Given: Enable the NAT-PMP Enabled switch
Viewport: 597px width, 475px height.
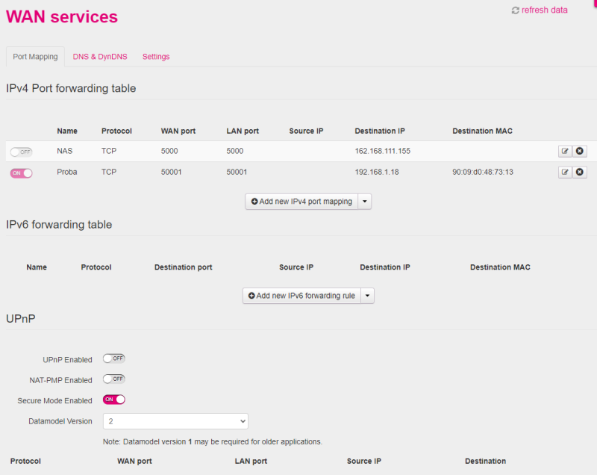Looking at the screenshot, I should coord(114,379).
